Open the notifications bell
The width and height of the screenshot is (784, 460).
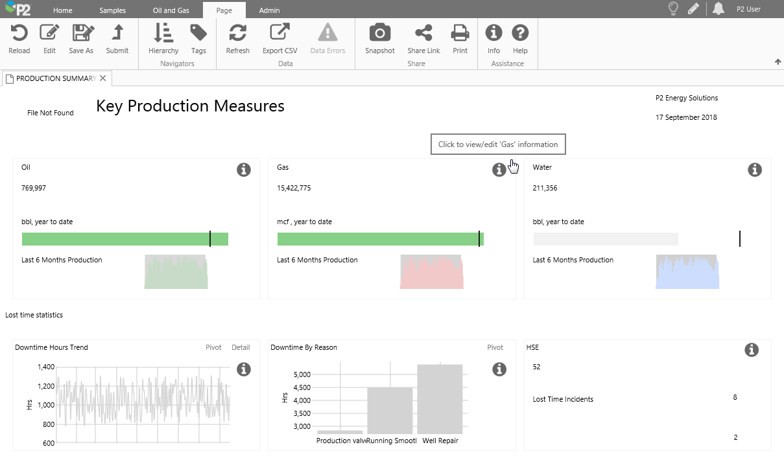pos(718,9)
